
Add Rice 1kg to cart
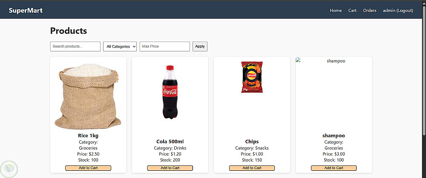88,168
